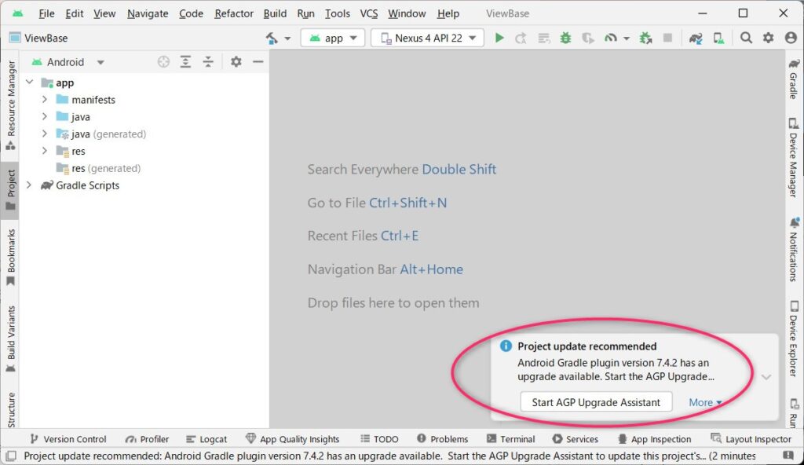
Task: Open Device Manager toolbar icon
Action: [x=719, y=38]
